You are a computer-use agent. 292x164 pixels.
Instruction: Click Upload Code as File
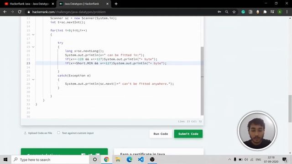click(38, 133)
